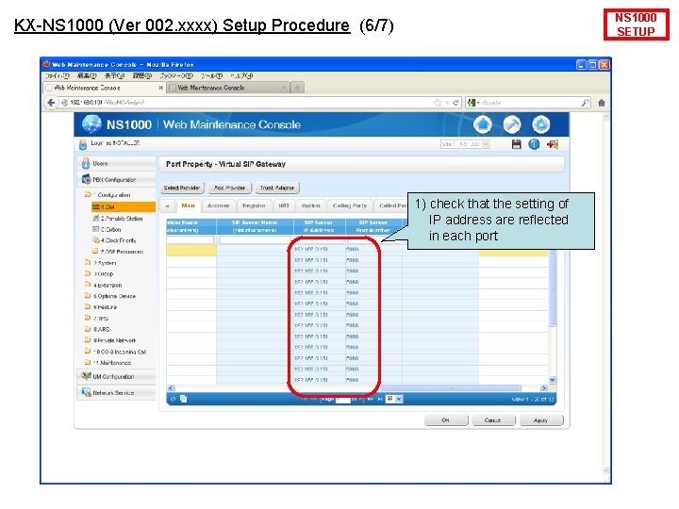The width and height of the screenshot is (679, 509).
Task: Click the SIP Server Name filter field
Action: coord(255,239)
